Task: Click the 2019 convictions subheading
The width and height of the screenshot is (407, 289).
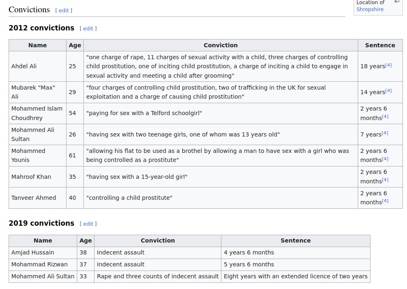Action: (x=41, y=223)
